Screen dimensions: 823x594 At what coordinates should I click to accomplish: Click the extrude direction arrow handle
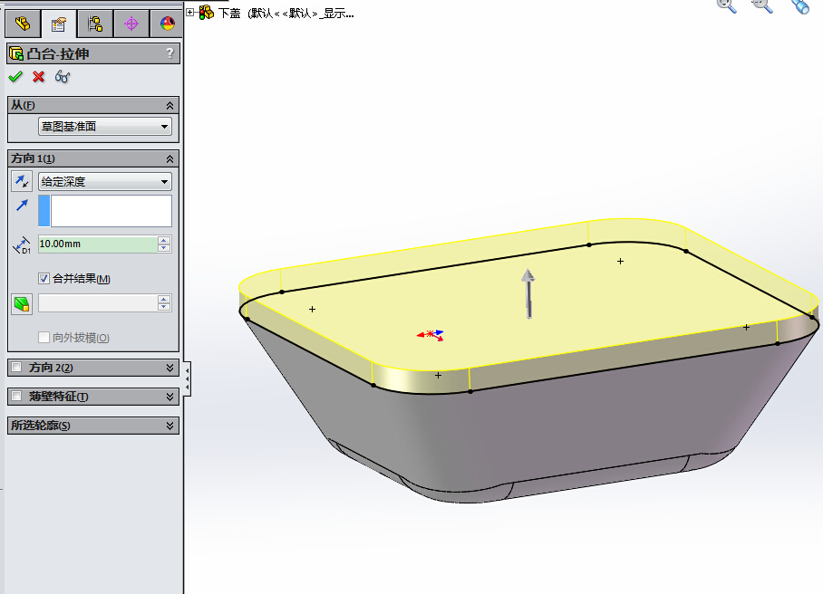(528, 293)
